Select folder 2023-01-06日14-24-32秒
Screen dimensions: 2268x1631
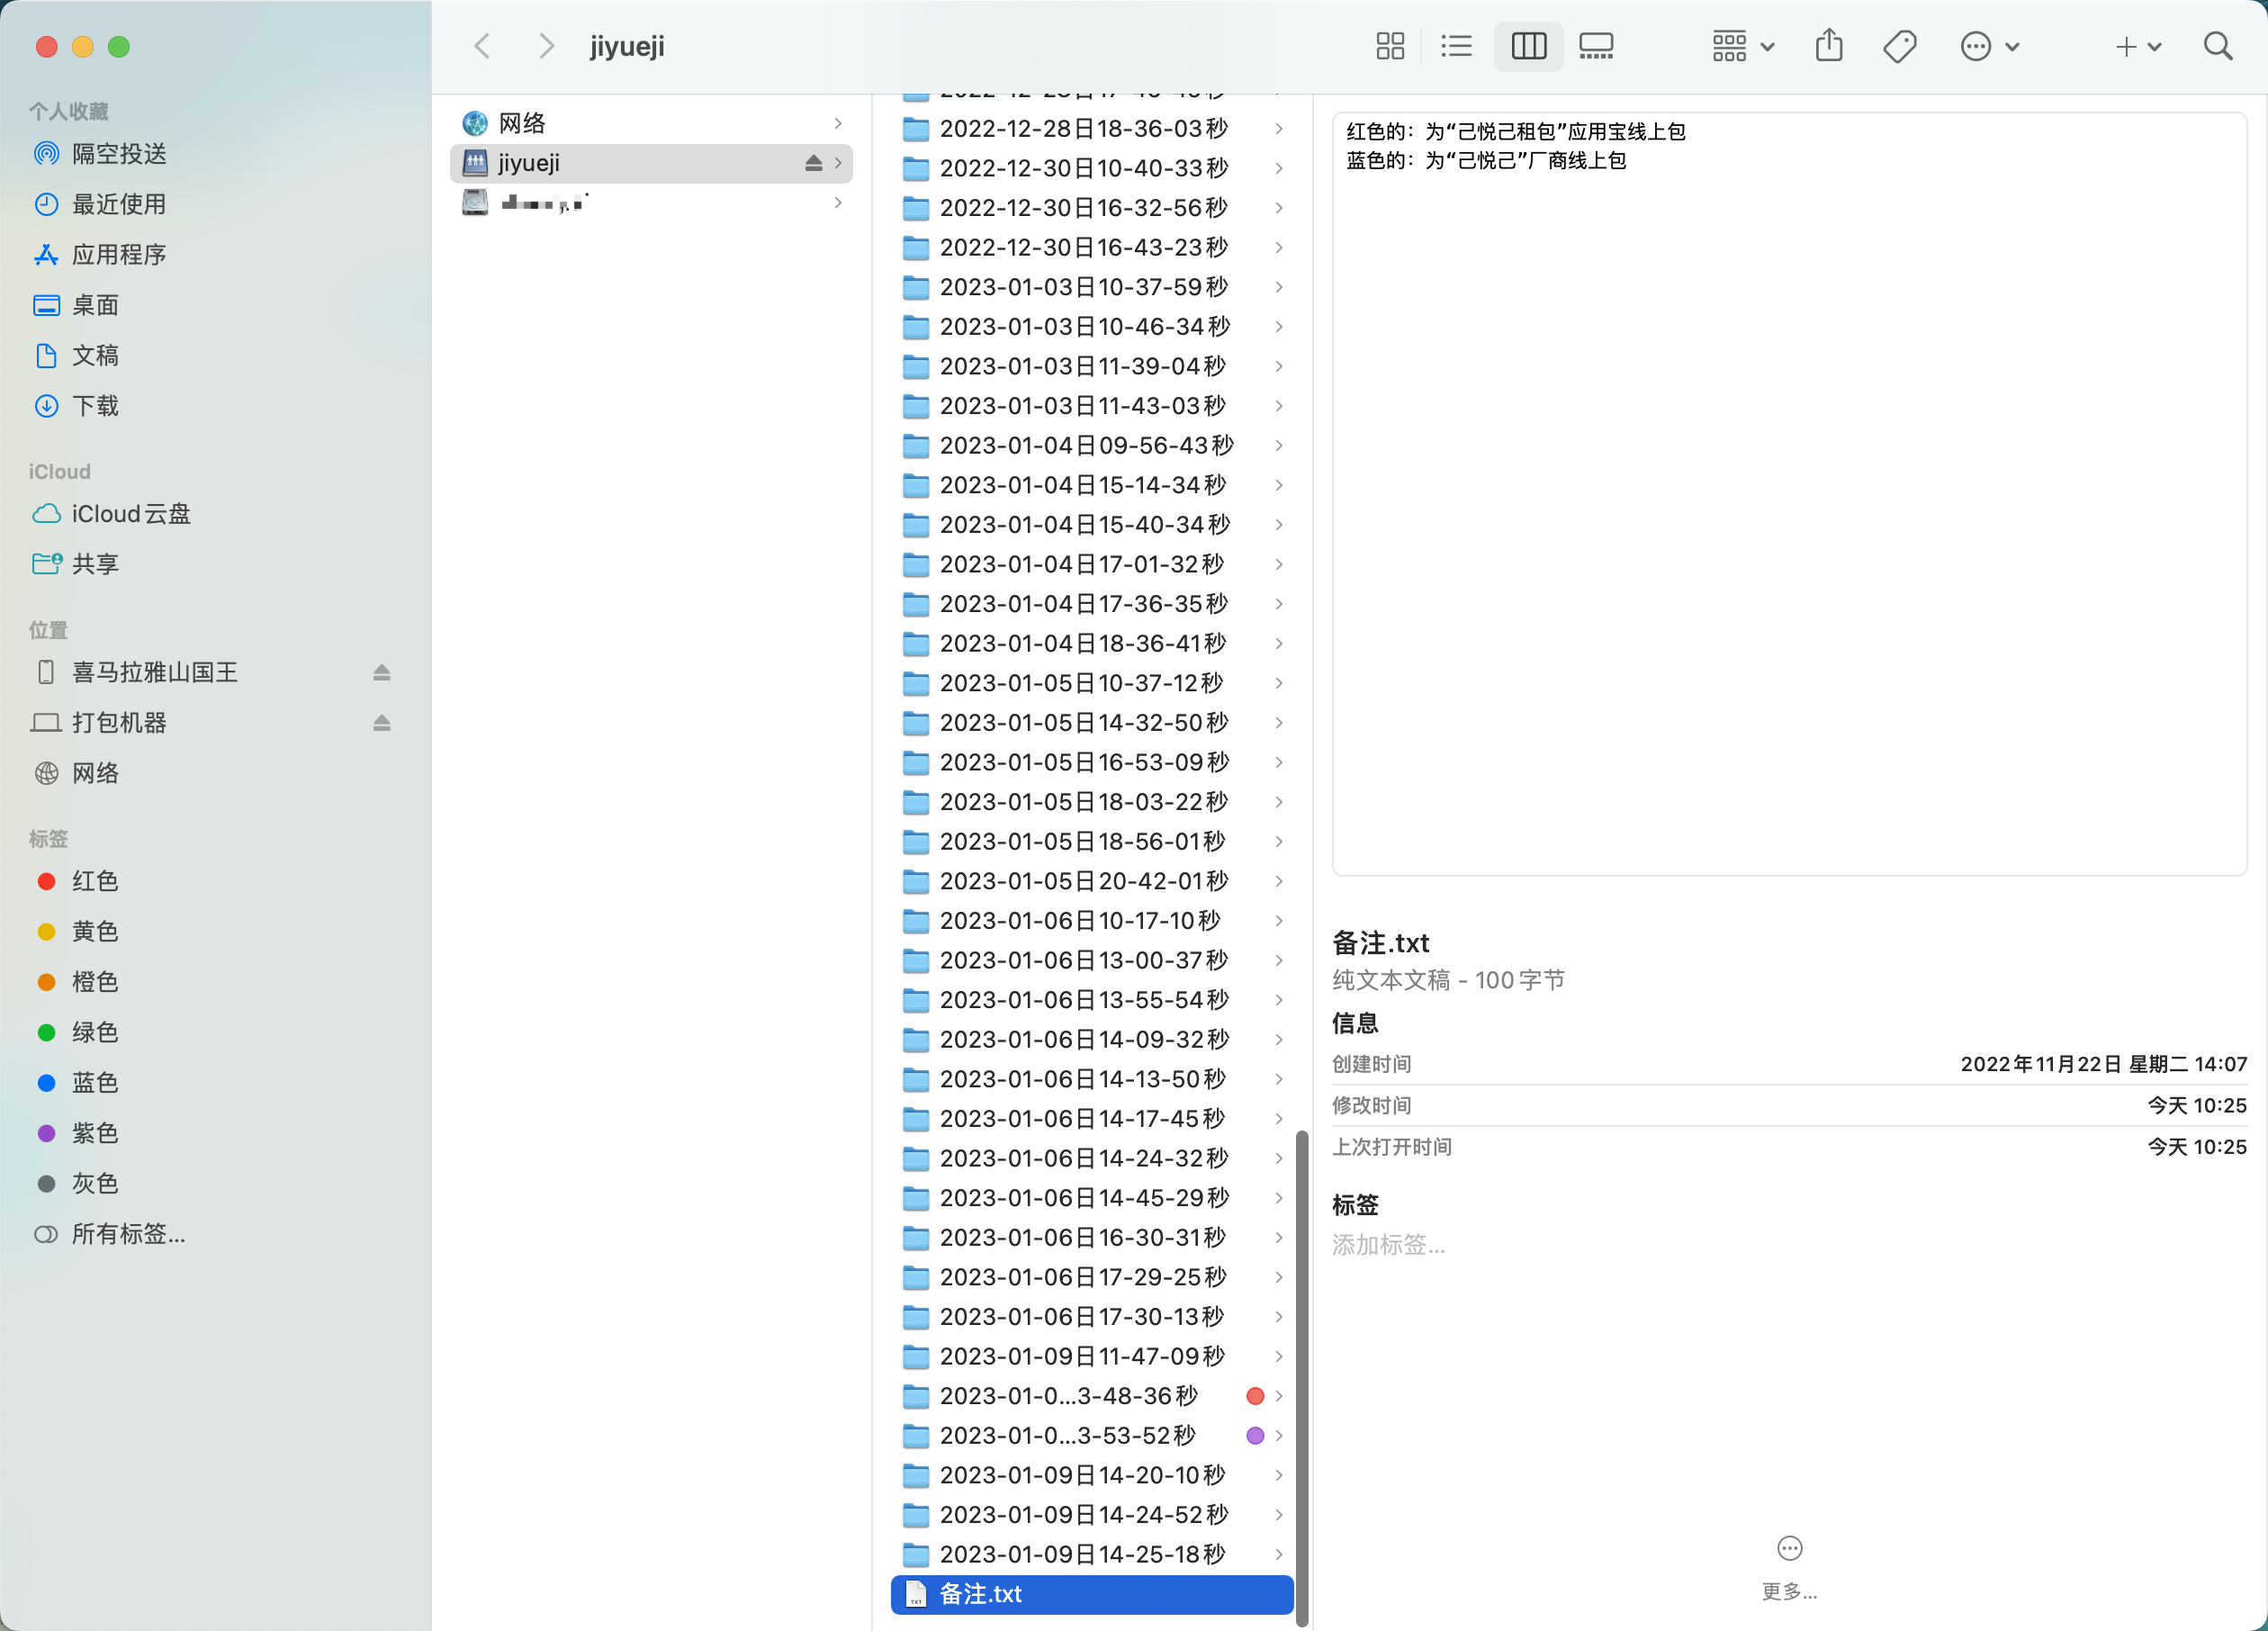click(1092, 1158)
